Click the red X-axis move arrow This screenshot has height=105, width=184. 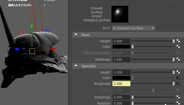(54, 49)
